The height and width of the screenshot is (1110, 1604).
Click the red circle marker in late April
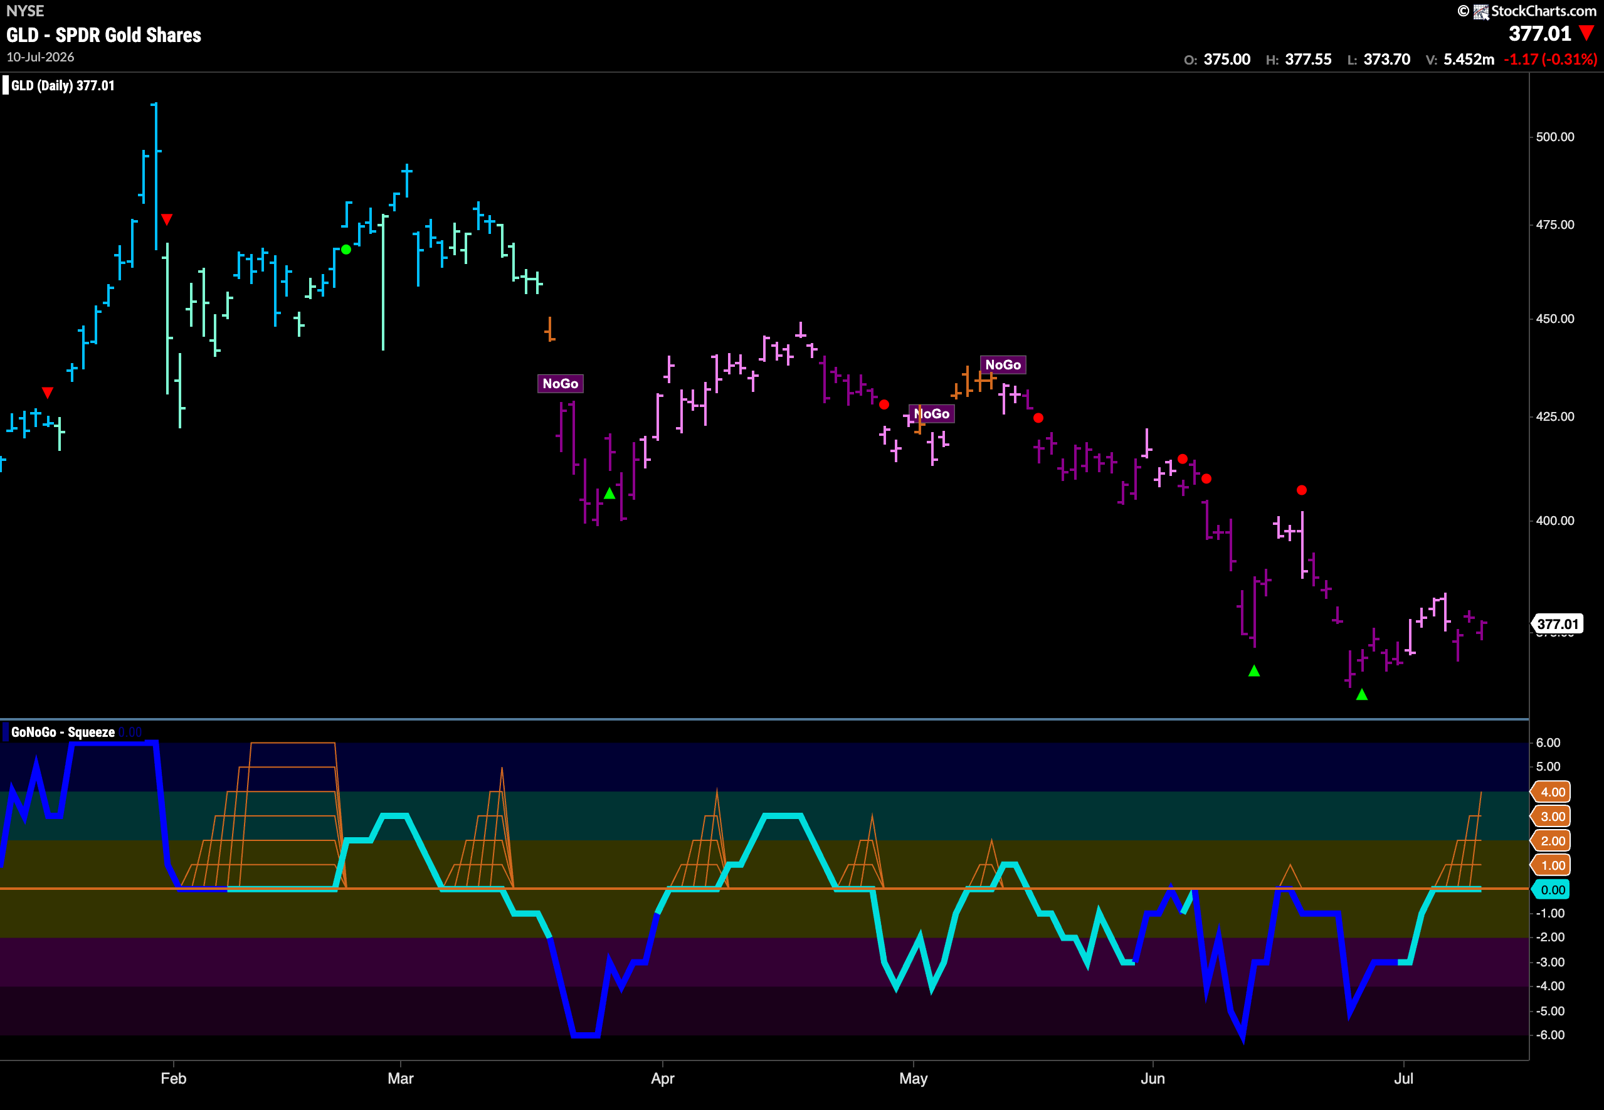click(x=884, y=404)
